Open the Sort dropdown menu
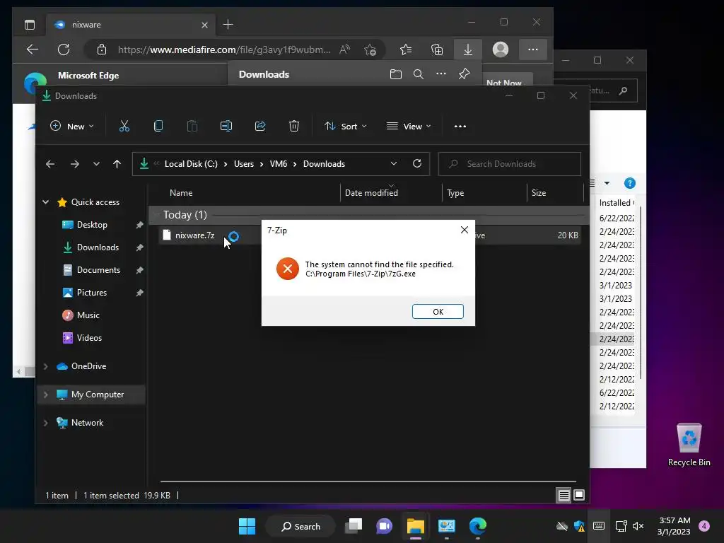The height and width of the screenshot is (543, 724). click(x=345, y=126)
